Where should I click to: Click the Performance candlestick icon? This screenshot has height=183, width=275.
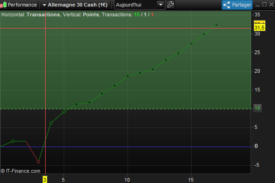pos(3,5)
